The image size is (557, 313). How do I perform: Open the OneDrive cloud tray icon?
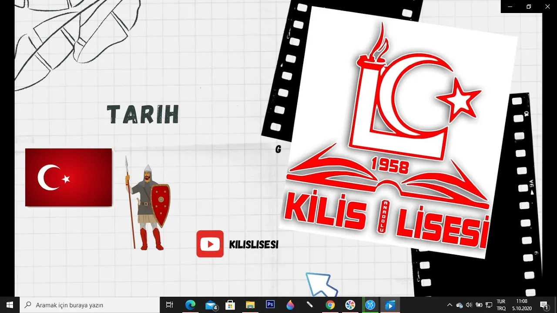(460, 305)
